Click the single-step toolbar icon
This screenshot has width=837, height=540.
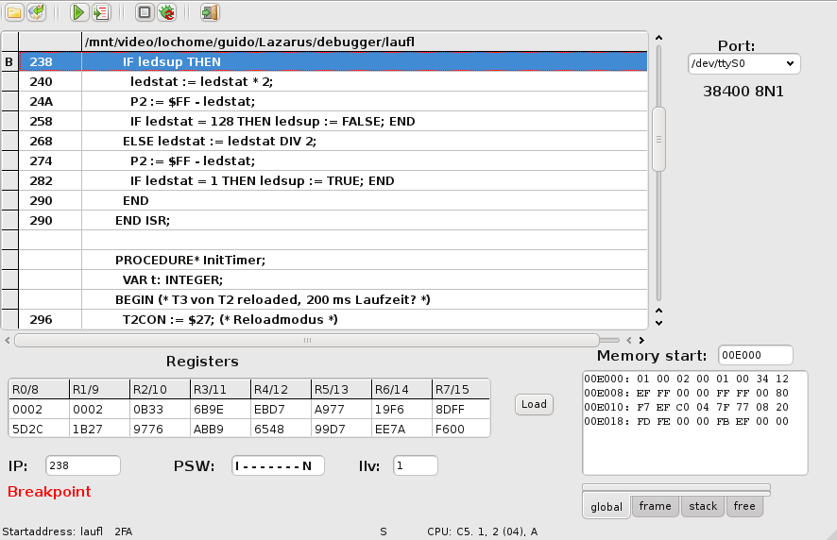pyautogui.click(x=101, y=12)
